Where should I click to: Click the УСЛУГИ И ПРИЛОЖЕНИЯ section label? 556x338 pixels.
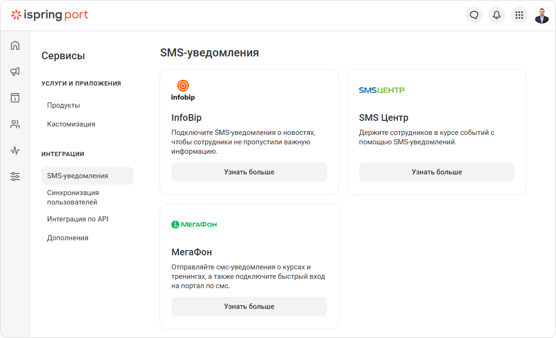click(x=81, y=84)
